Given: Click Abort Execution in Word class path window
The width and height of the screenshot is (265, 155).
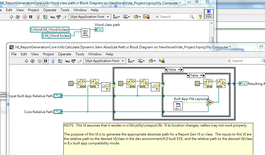Looking at the screenshot, I should pyautogui.click(x=25, y=17).
